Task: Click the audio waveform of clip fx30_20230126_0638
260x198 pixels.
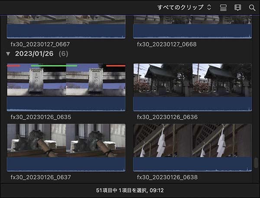Action: 192,164
